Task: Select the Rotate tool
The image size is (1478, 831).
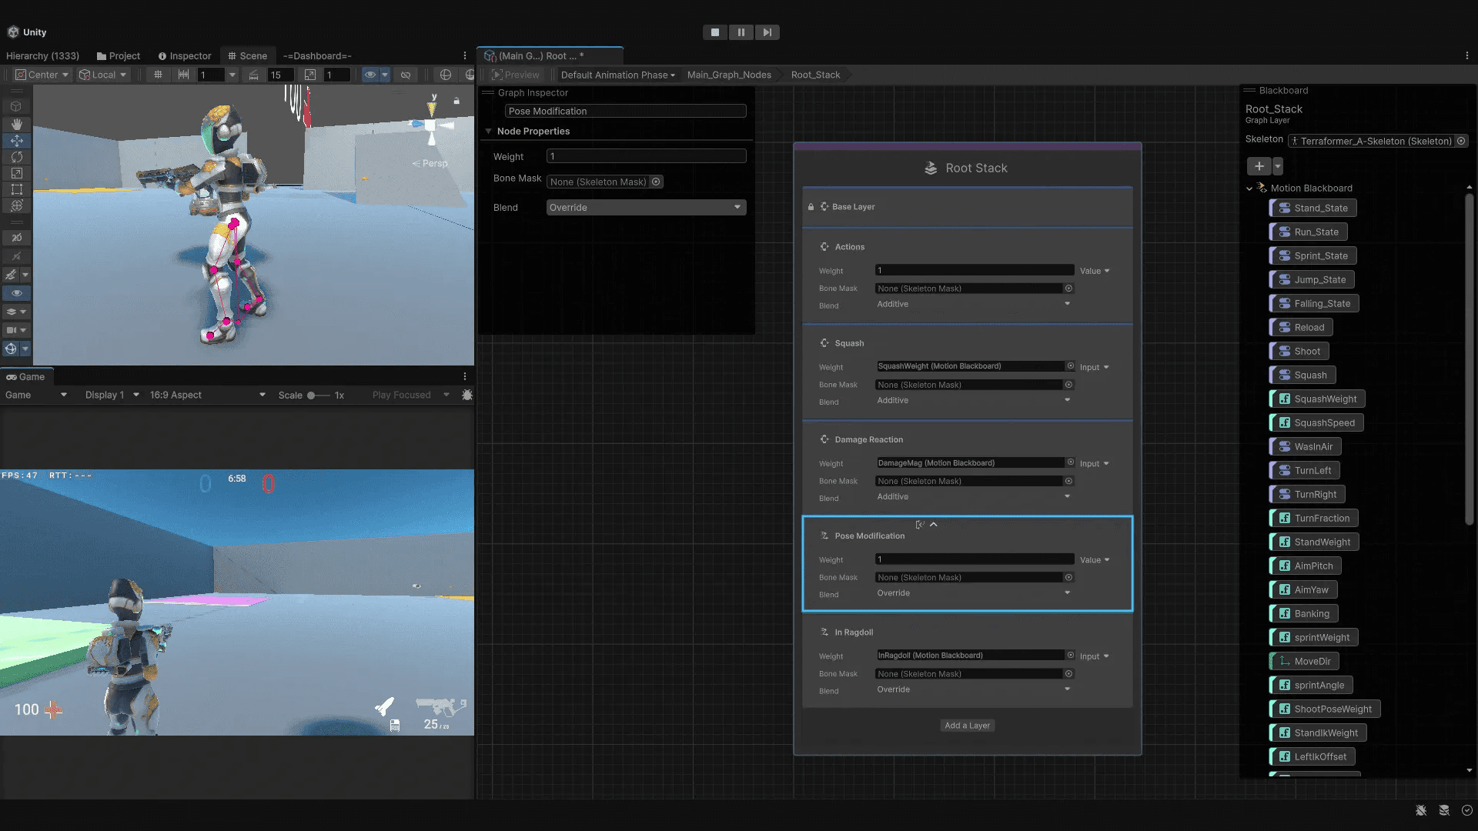Action: (17, 157)
